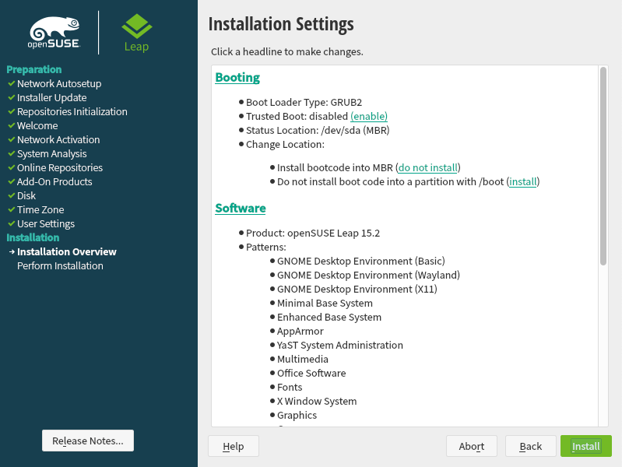Select the Repositories Initialization step

tap(72, 111)
